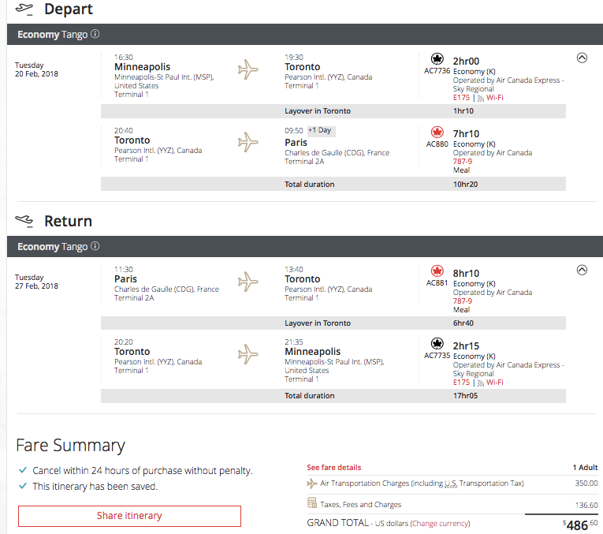The height and width of the screenshot is (534, 603).
Task: Click 787-9 aircraft link for flight AC880
Action: pyautogui.click(x=463, y=162)
